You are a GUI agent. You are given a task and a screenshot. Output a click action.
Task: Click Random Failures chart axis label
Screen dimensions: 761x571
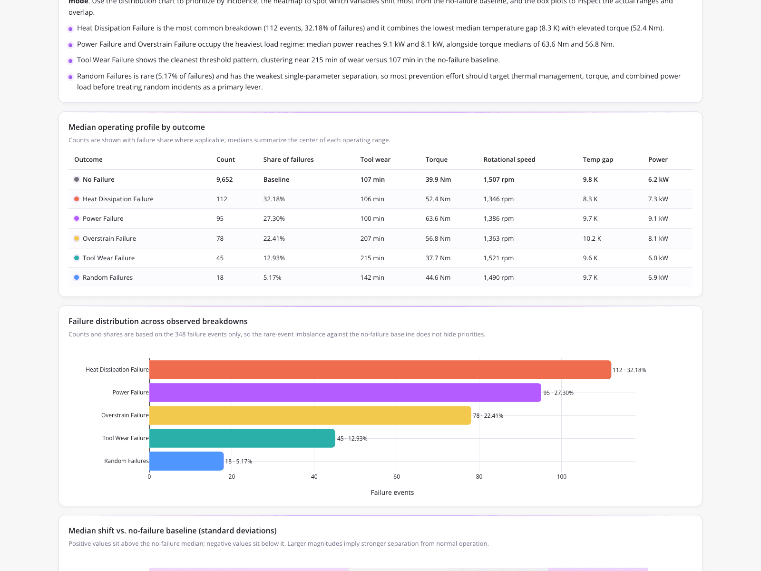click(127, 461)
